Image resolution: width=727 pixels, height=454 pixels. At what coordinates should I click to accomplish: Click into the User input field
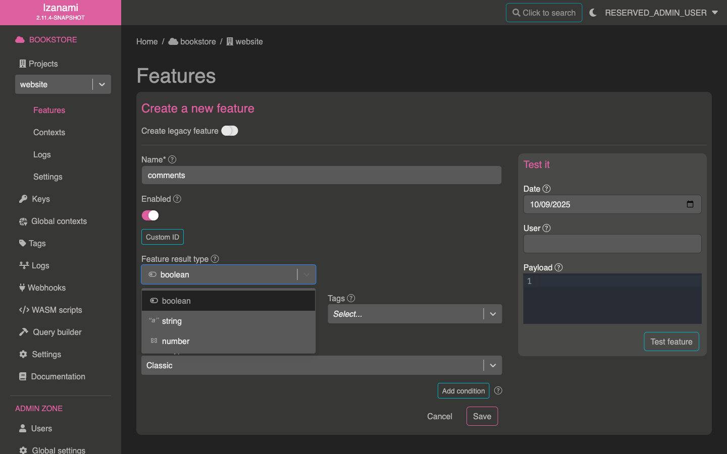(x=612, y=244)
